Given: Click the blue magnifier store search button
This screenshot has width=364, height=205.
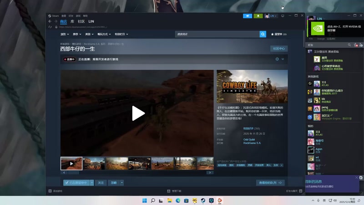Looking at the screenshot, I should coord(263,34).
